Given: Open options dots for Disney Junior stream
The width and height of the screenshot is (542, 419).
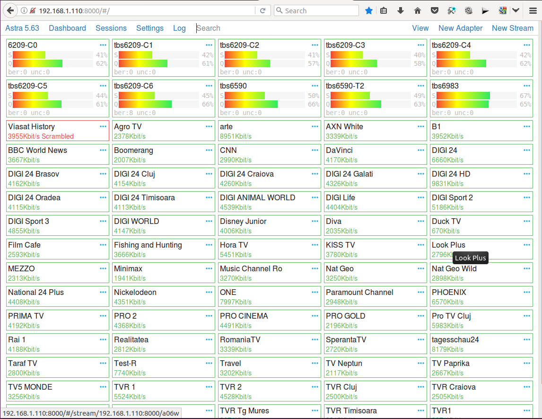Looking at the screenshot, I should (315, 221).
